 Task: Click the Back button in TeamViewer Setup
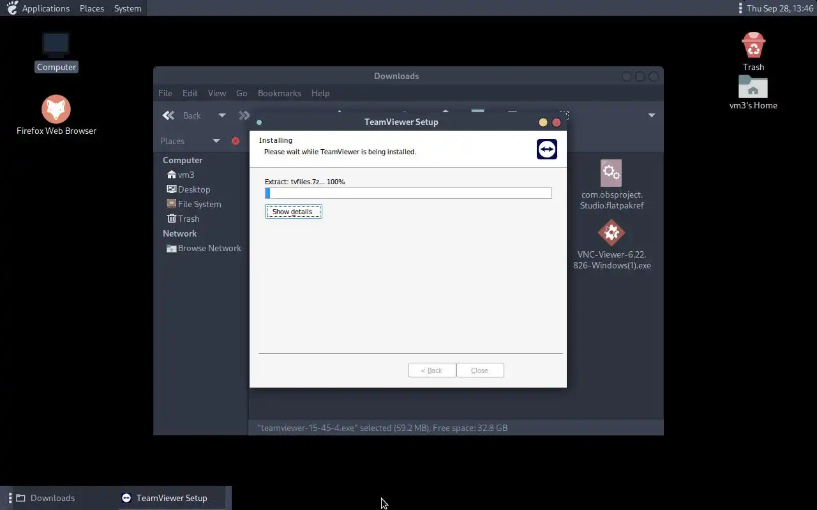(x=432, y=370)
